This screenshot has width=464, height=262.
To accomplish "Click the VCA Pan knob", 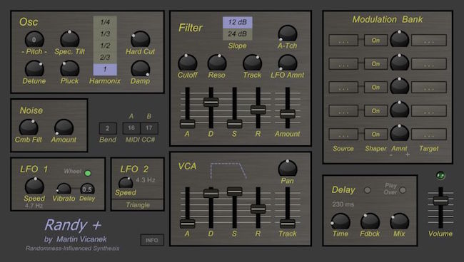I will [288, 168].
